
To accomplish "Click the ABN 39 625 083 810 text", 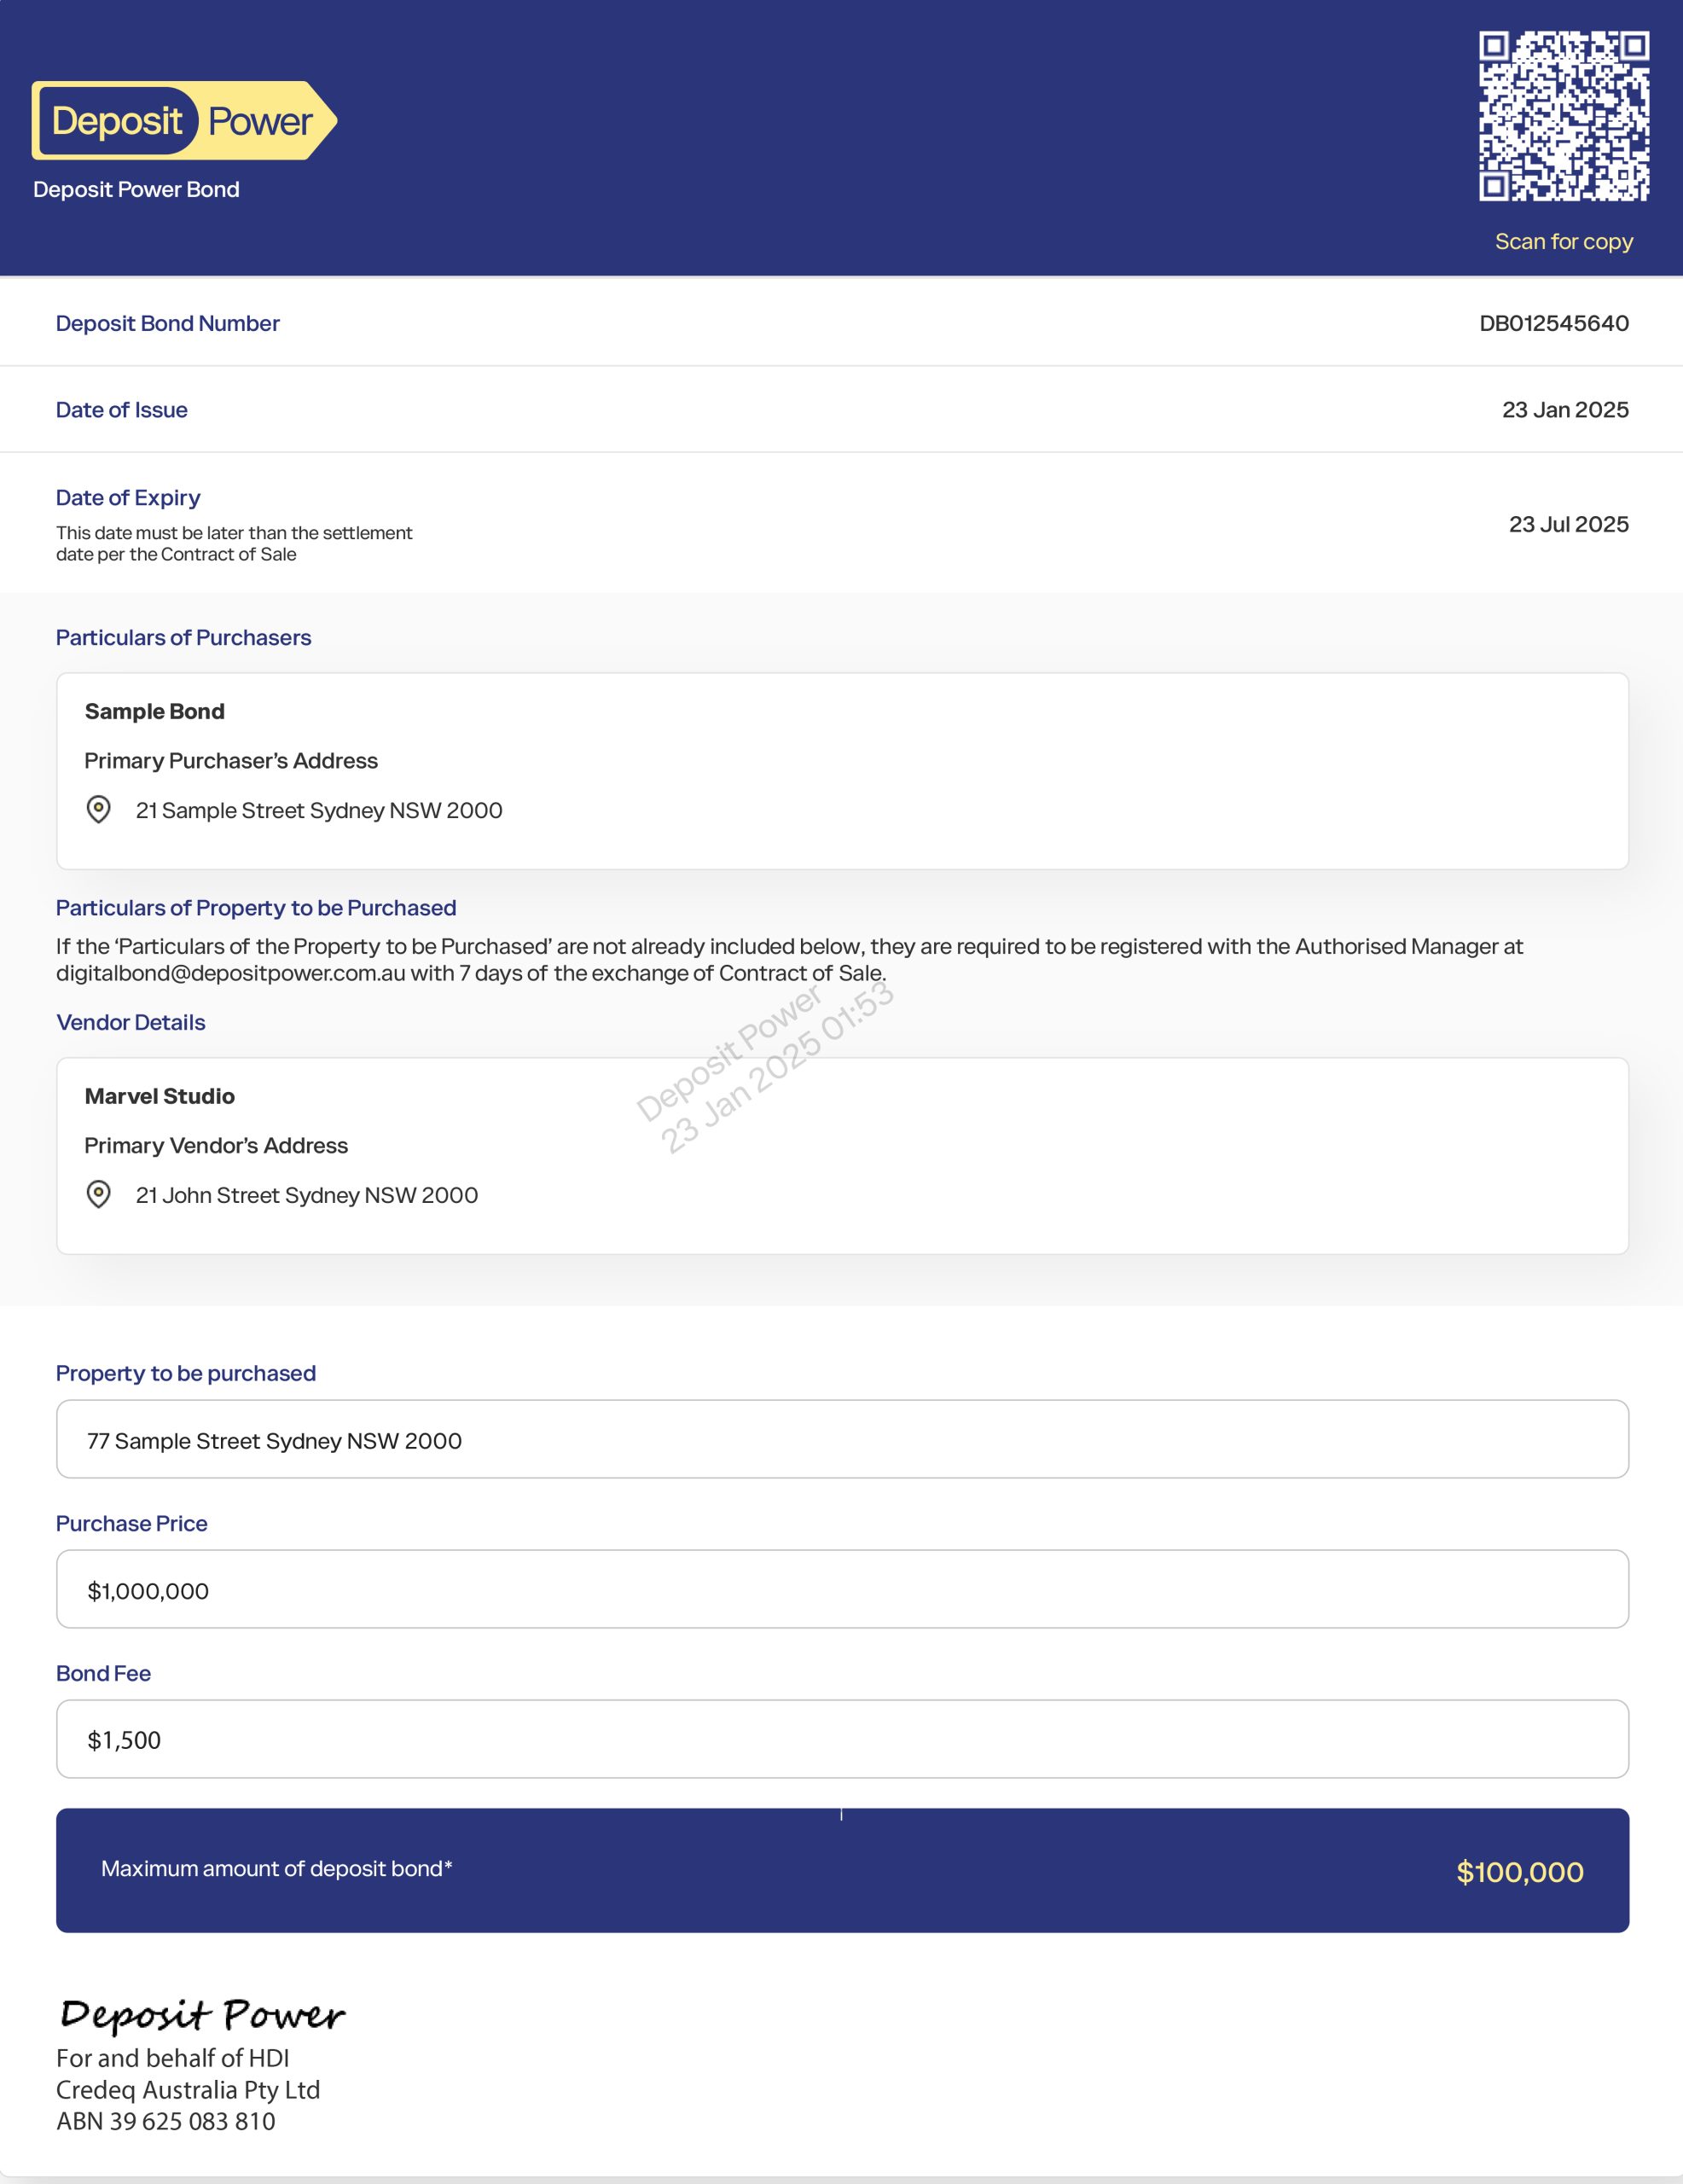I will click(166, 2121).
